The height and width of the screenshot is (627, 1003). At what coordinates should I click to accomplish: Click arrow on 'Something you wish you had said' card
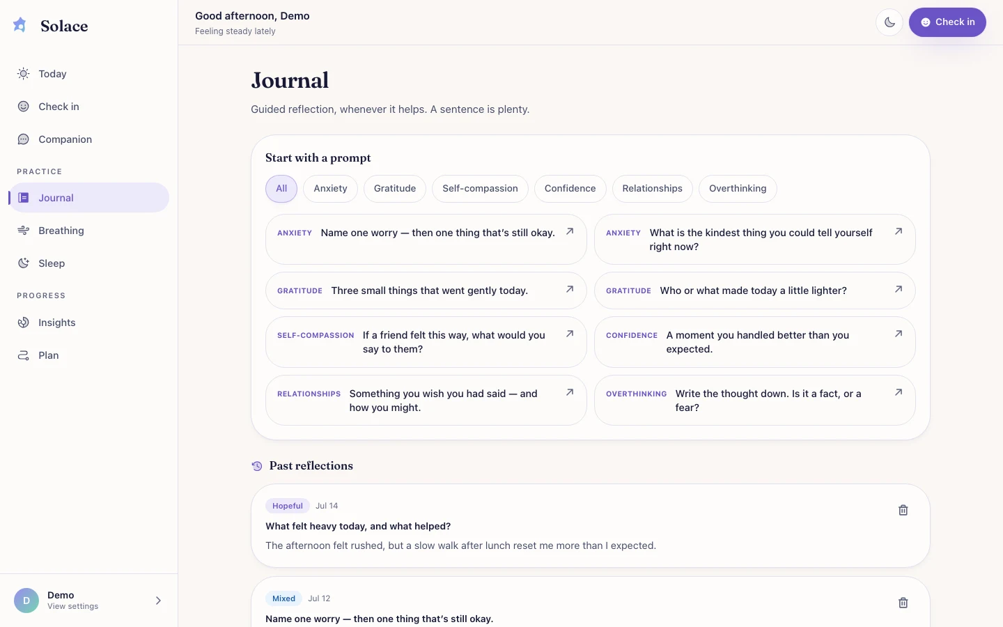coord(570,392)
